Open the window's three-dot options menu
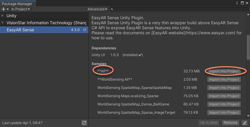The width and height of the screenshot is (250, 127). [237, 3]
